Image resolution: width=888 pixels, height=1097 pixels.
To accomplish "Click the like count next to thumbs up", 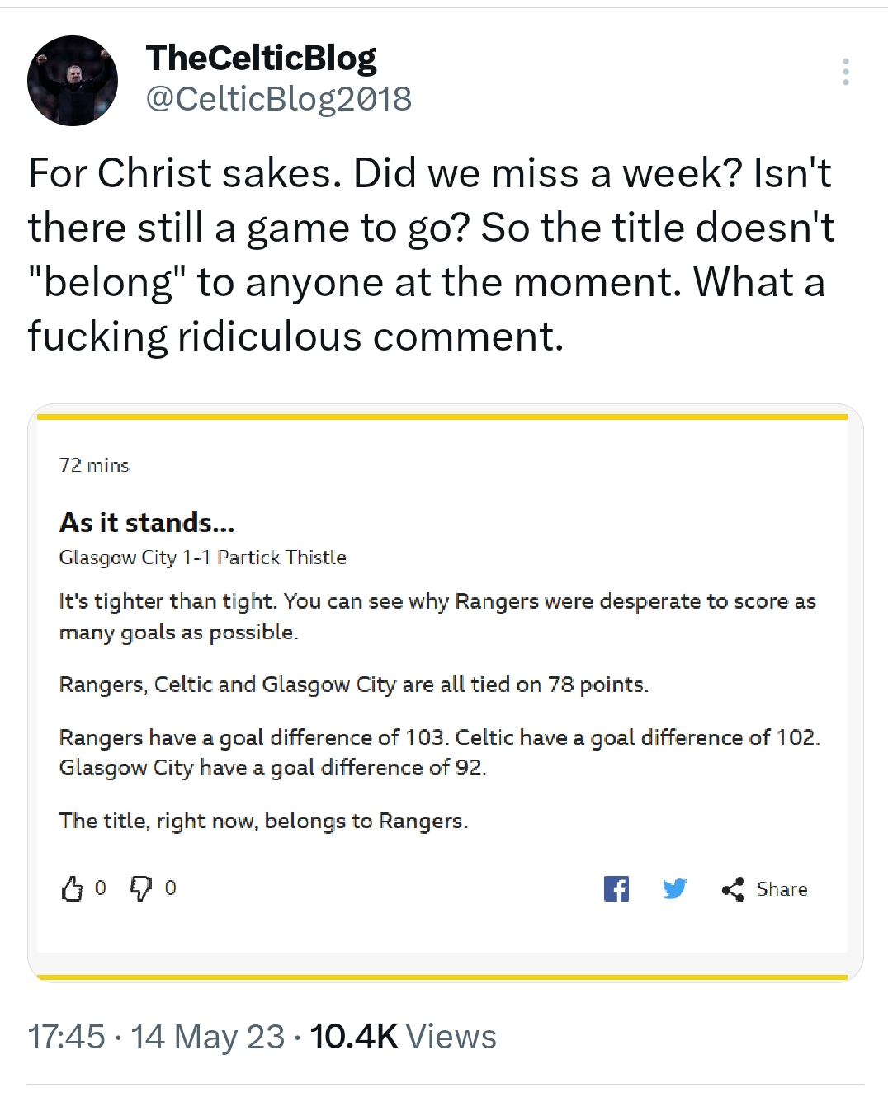I will pyautogui.click(x=101, y=887).
